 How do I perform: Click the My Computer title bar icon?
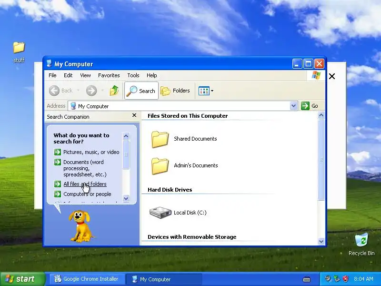(50, 63)
